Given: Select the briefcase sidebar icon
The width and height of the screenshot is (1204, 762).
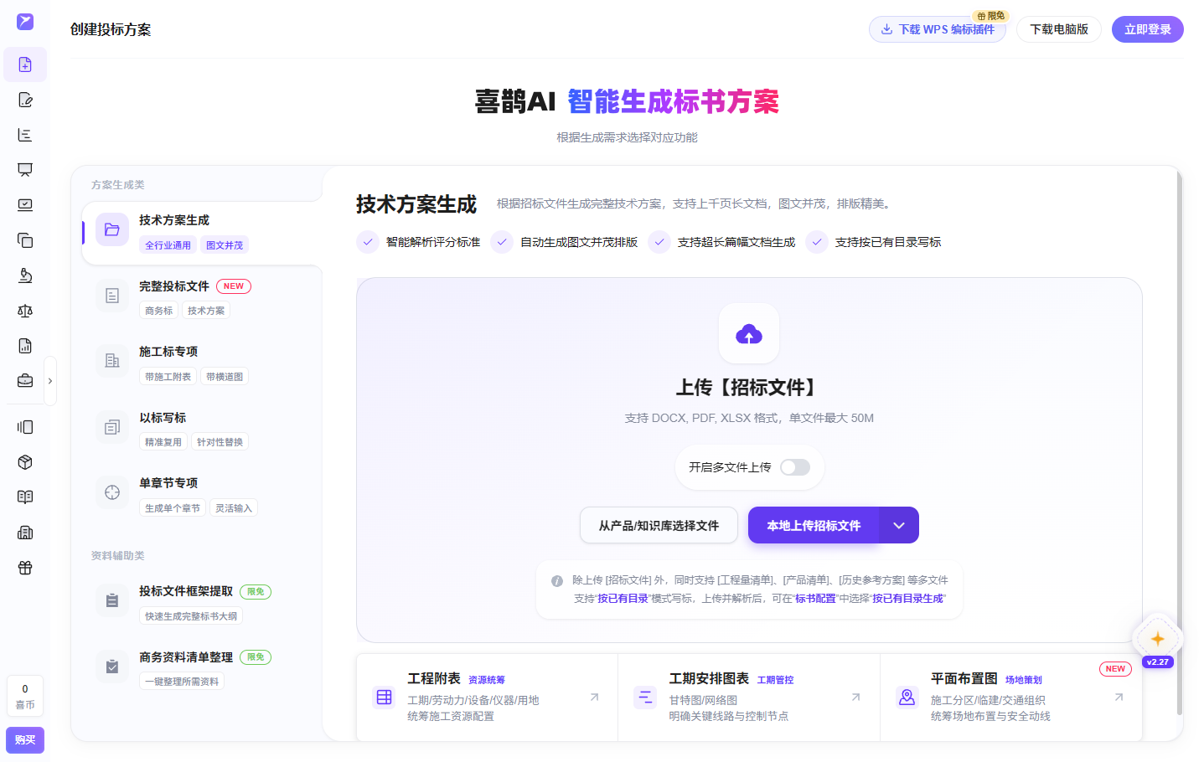Looking at the screenshot, I should pos(25,381).
